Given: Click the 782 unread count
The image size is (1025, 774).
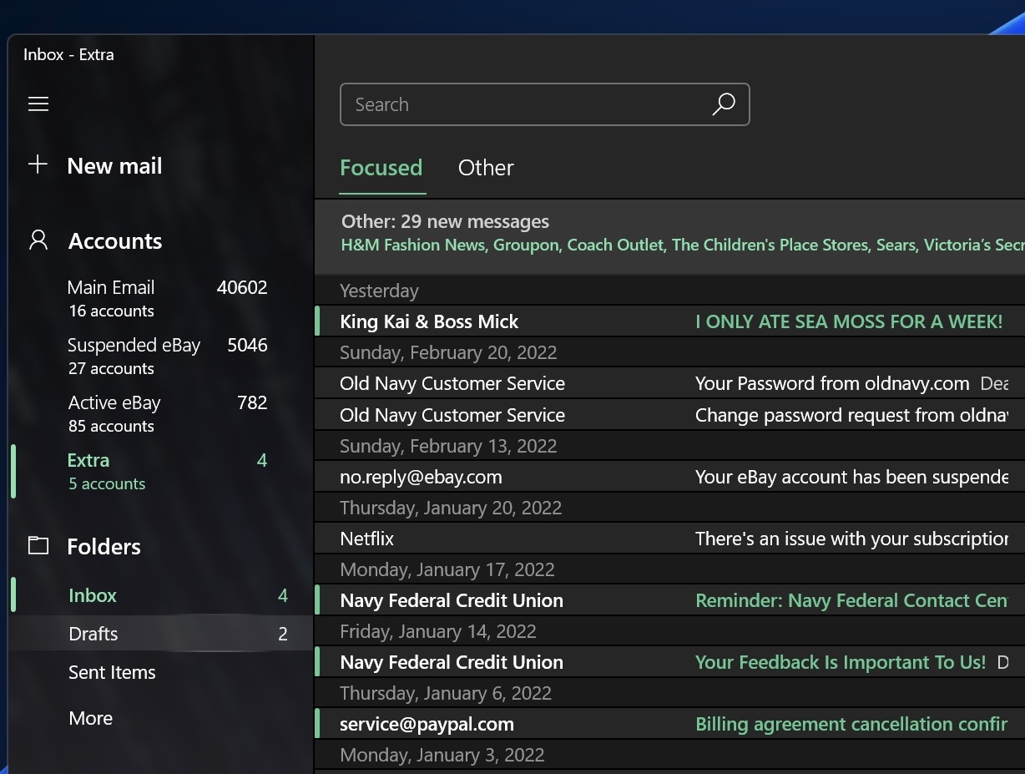Looking at the screenshot, I should tap(252, 402).
